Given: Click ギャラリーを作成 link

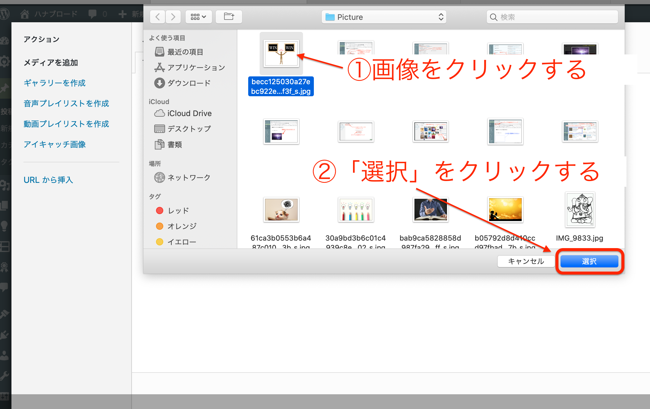Looking at the screenshot, I should [55, 83].
